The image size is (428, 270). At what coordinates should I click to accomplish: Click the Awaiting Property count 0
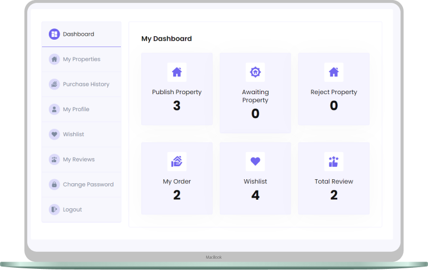(x=255, y=113)
